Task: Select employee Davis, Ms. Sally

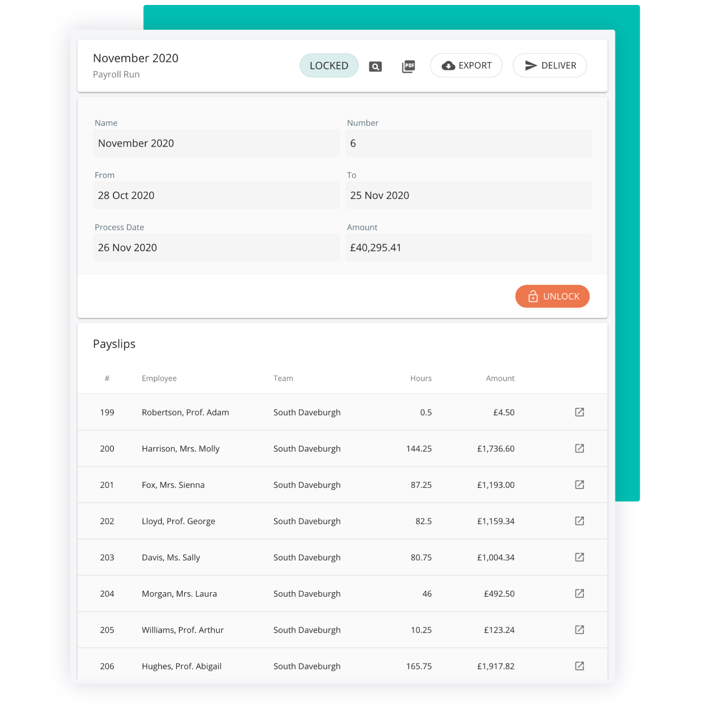Action: tap(171, 558)
